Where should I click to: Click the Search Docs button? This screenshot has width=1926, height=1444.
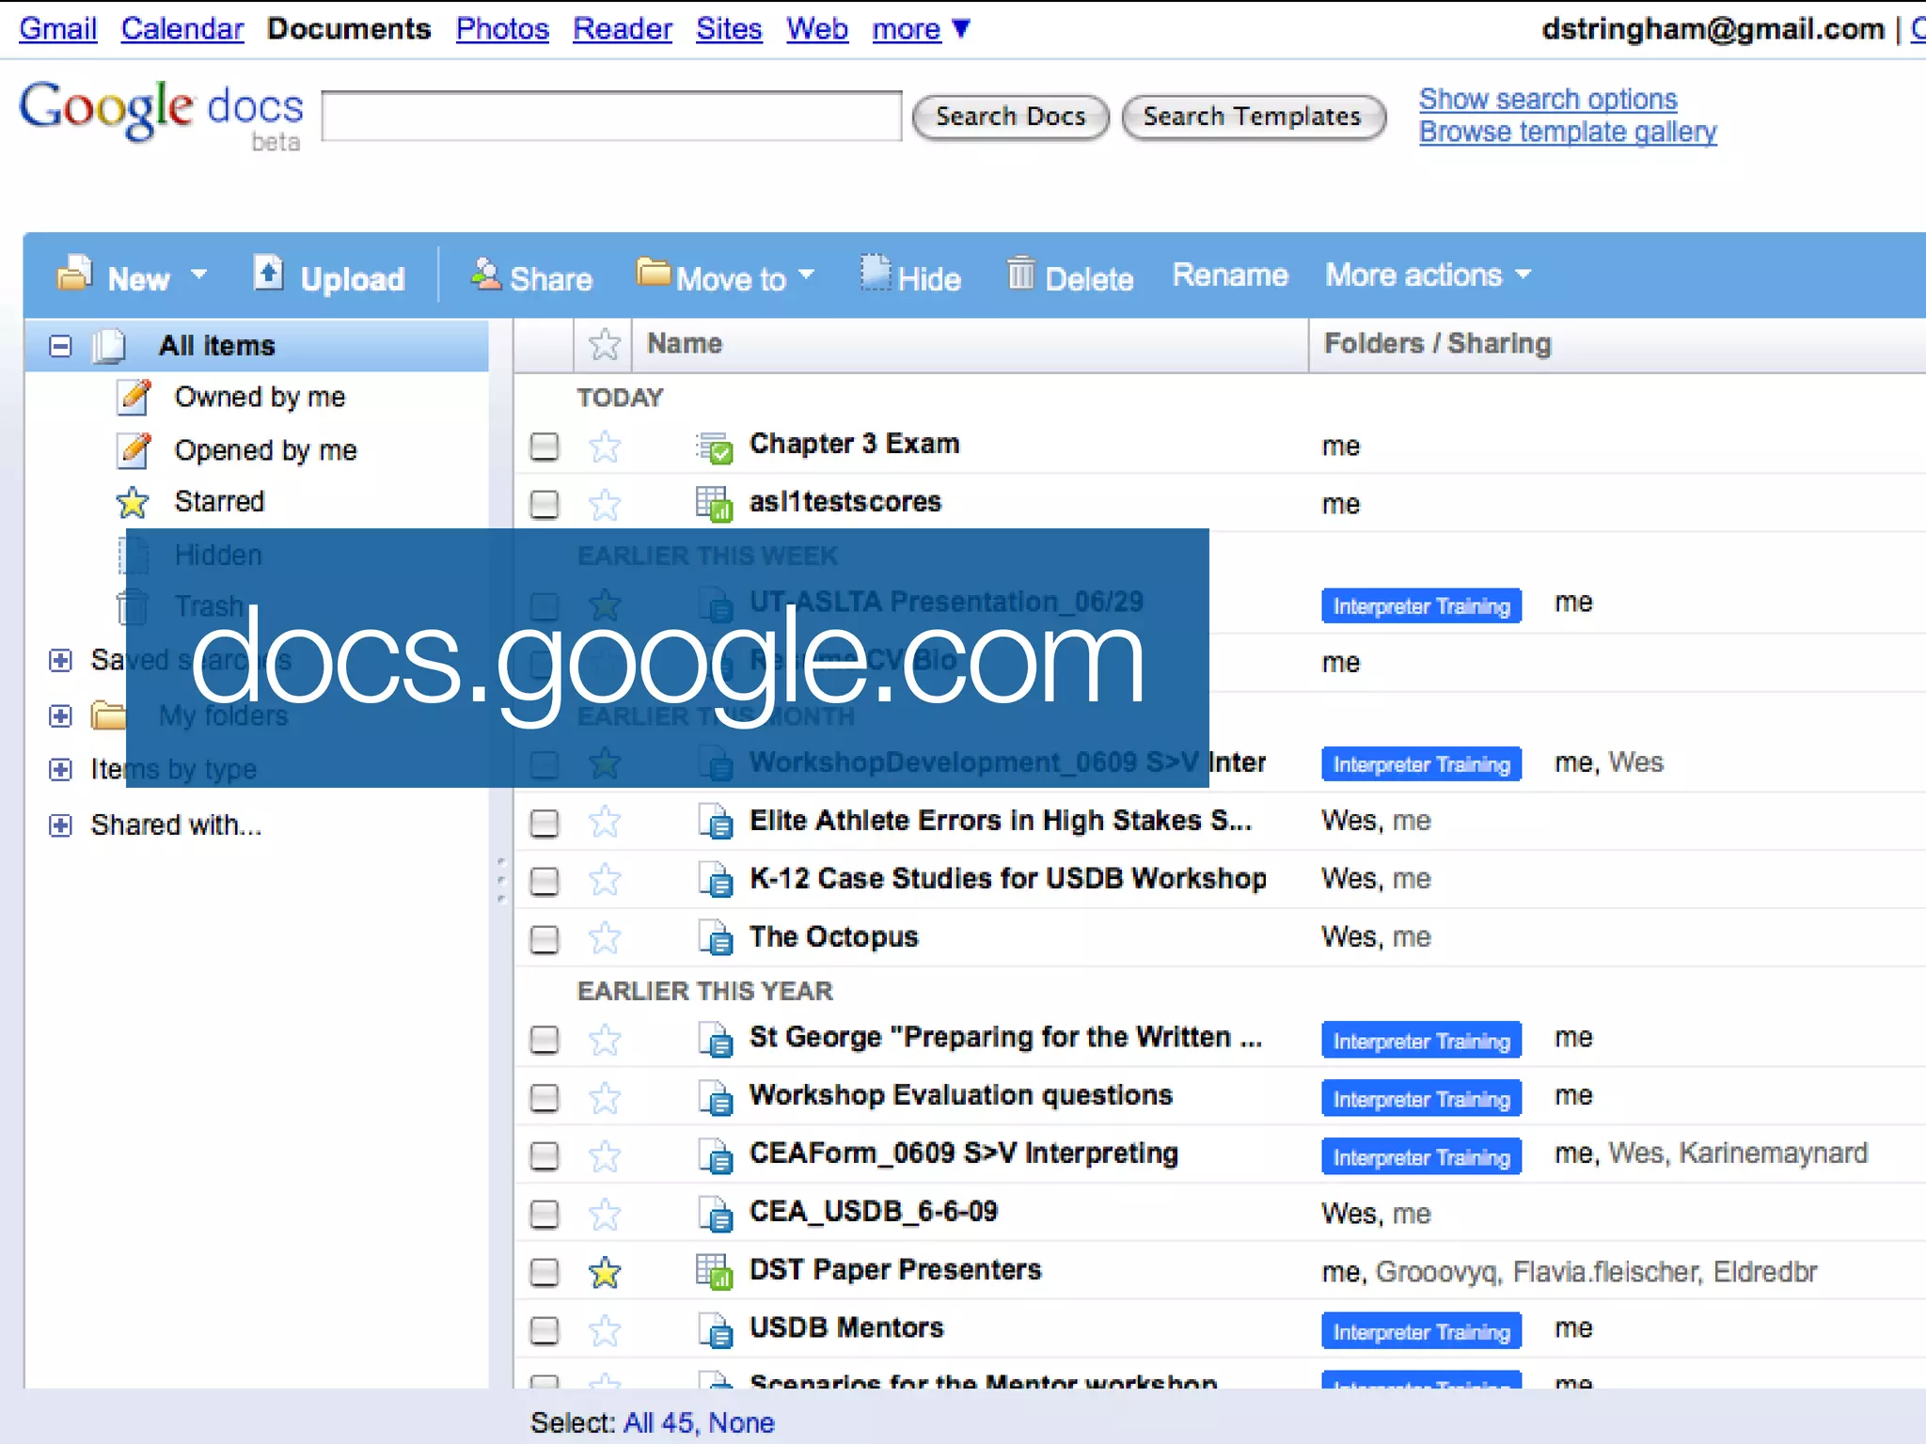[x=1011, y=117]
